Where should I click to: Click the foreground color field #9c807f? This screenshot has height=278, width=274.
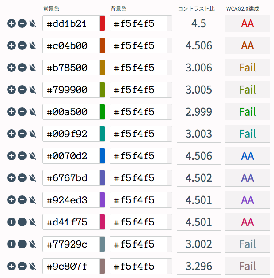coord(71,266)
